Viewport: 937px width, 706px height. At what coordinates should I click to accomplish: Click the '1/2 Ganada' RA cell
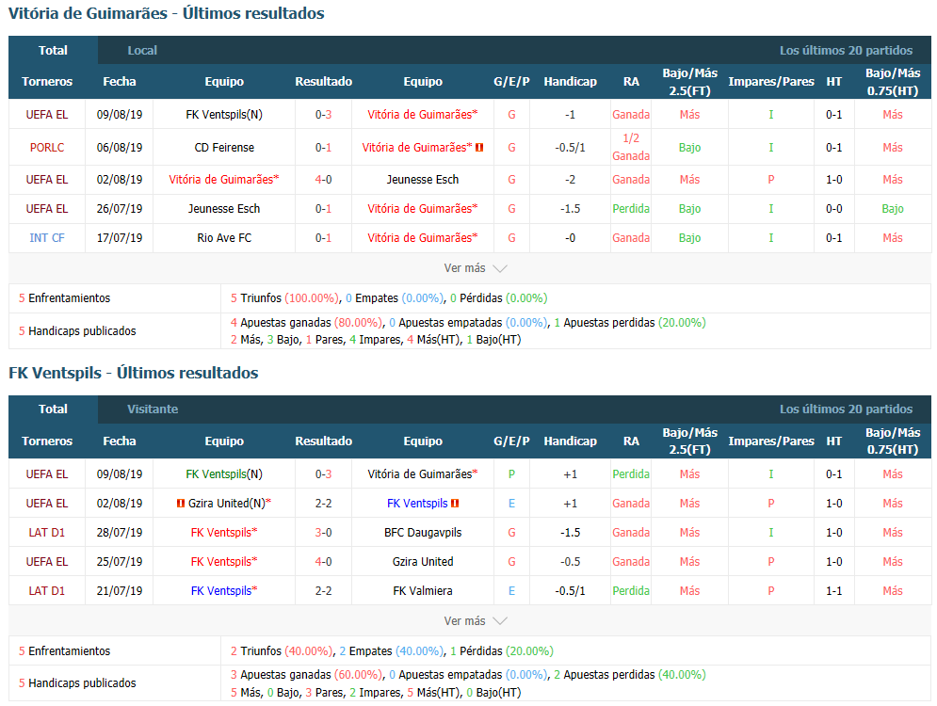pos(631,147)
